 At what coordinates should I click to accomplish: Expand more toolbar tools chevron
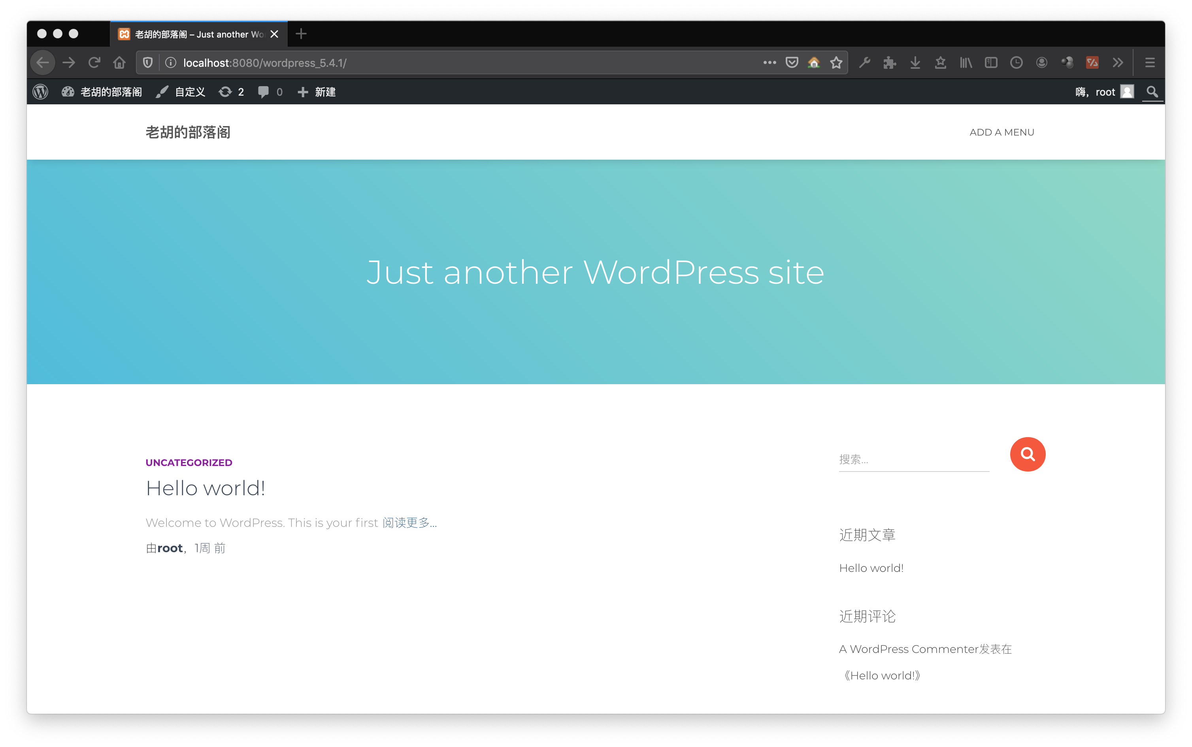[1117, 63]
